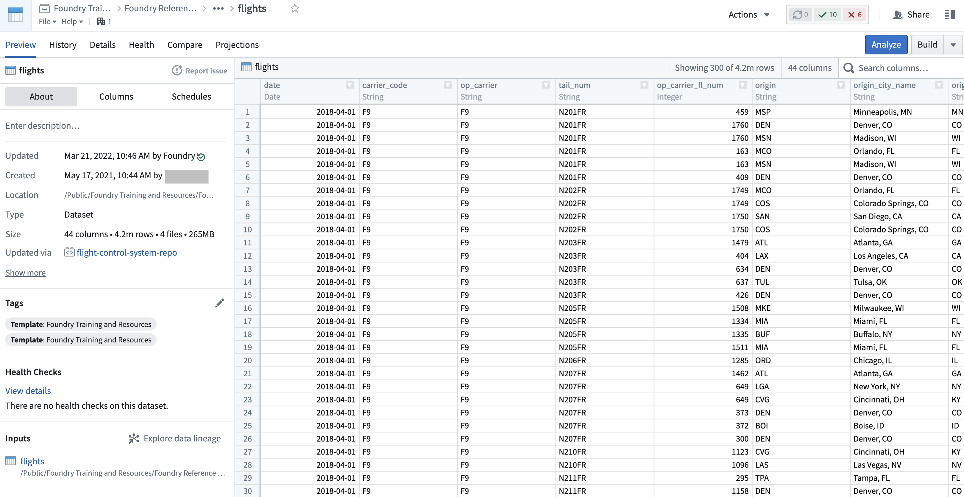Open the Actions dropdown
The height and width of the screenshot is (497, 964).
point(749,15)
